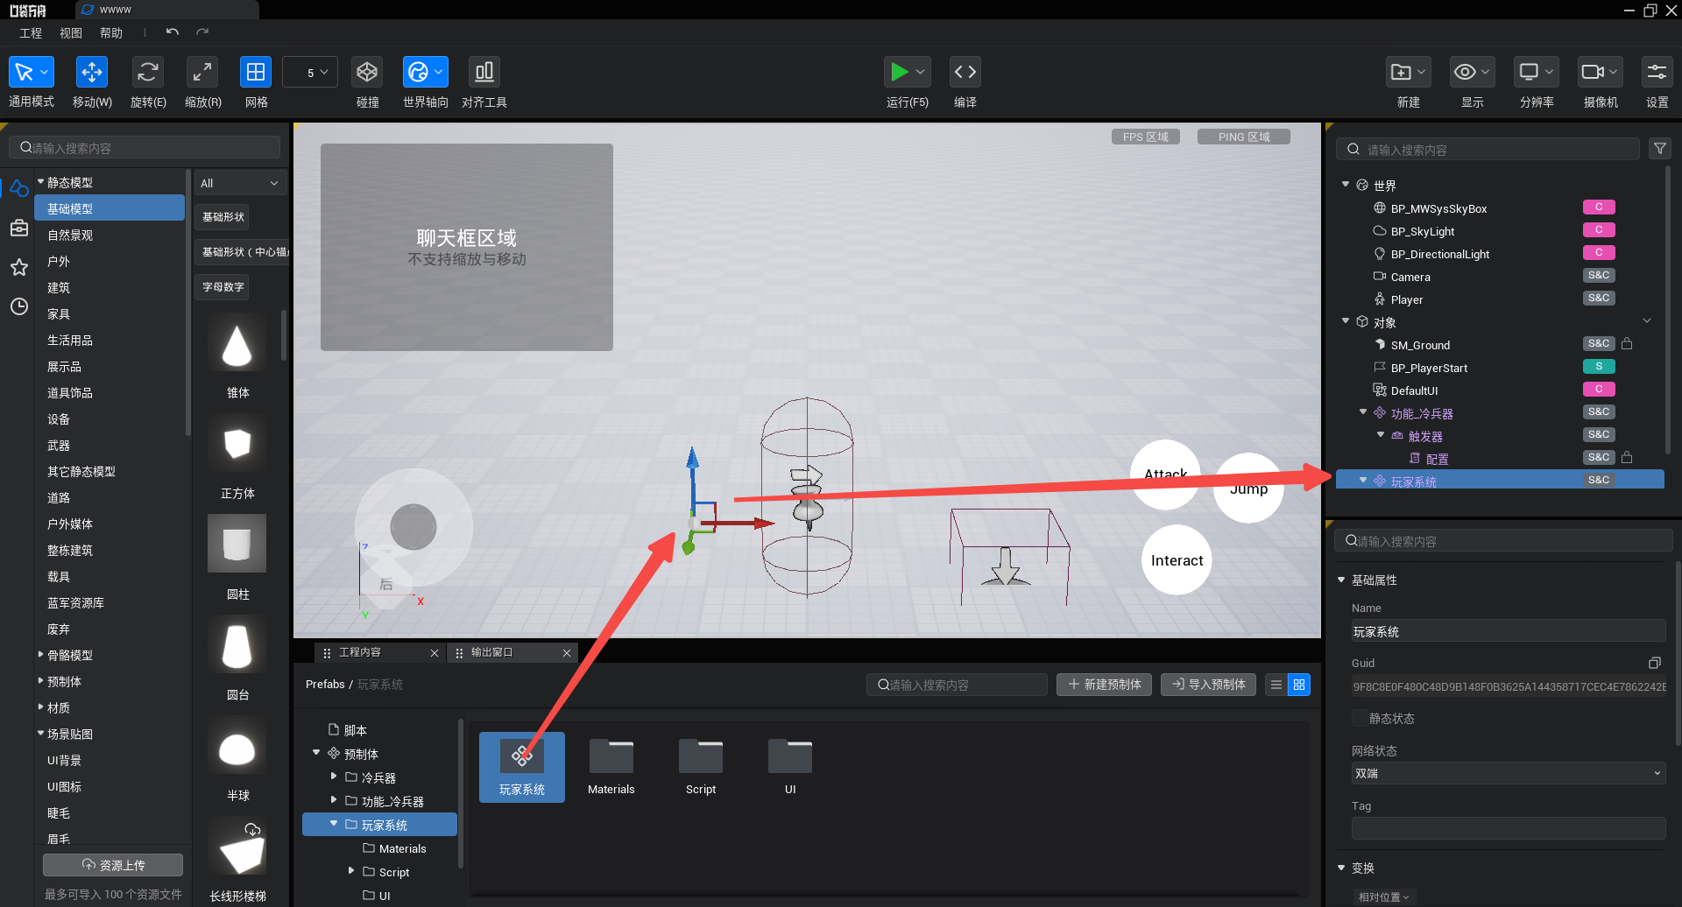The width and height of the screenshot is (1682, 907).
Task: Collapse the 基础属性 section
Action: tap(1341, 580)
